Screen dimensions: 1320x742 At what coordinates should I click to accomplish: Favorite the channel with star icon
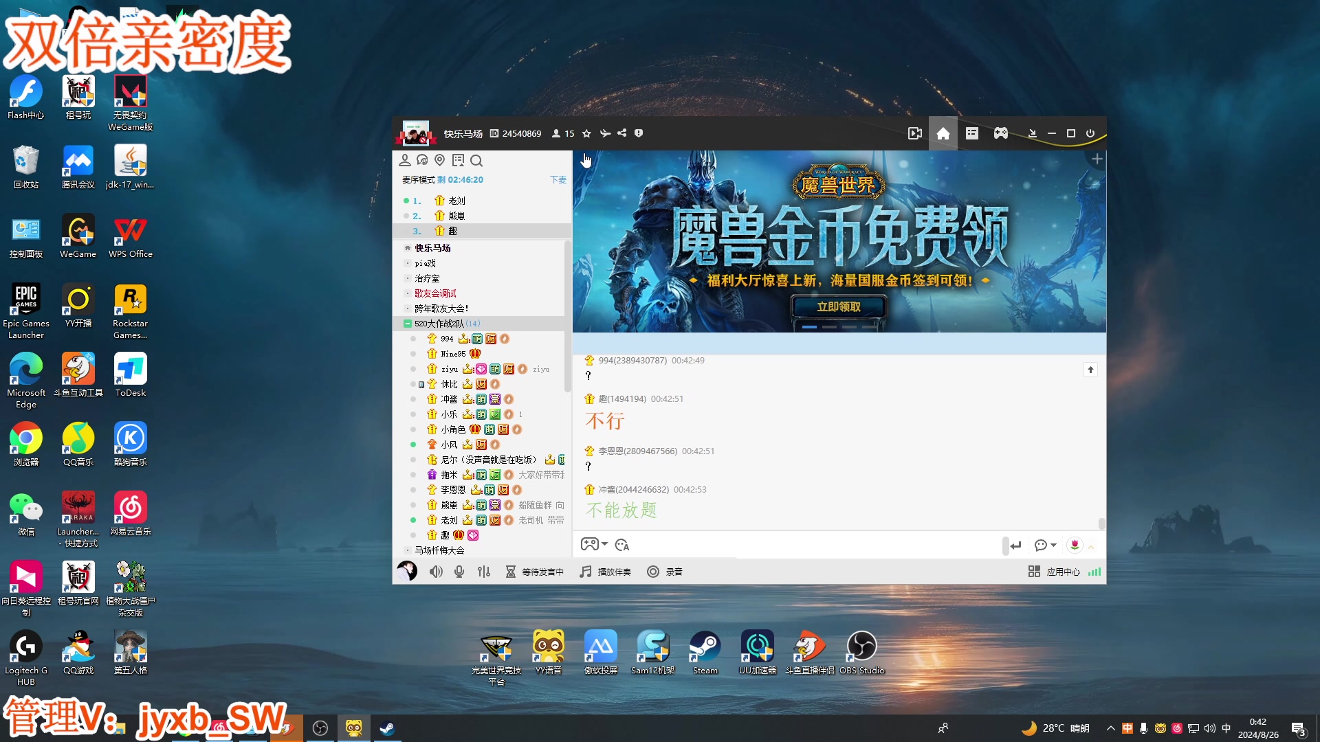coord(586,133)
